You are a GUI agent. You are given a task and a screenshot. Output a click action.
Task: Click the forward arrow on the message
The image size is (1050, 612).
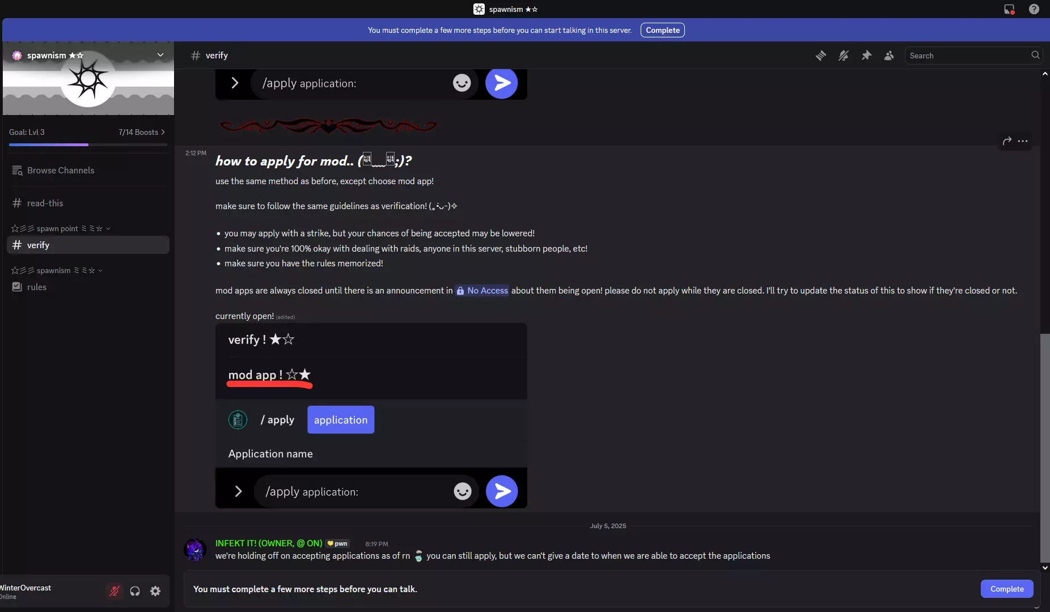(x=1007, y=141)
